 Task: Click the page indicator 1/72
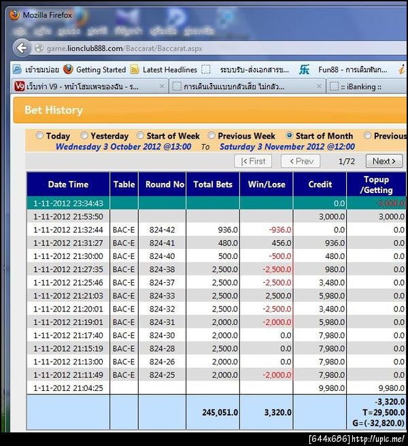pyautogui.click(x=347, y=161)
